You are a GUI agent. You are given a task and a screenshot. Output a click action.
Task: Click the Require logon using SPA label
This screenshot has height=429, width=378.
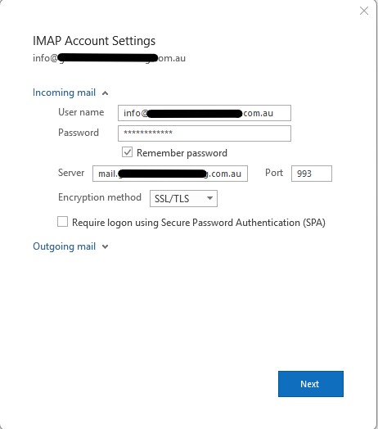click(199, 223)
